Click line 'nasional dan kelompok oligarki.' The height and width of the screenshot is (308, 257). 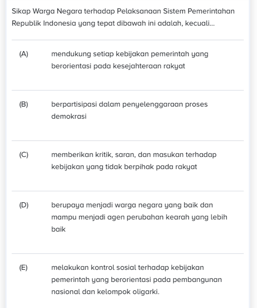[105, 292]
